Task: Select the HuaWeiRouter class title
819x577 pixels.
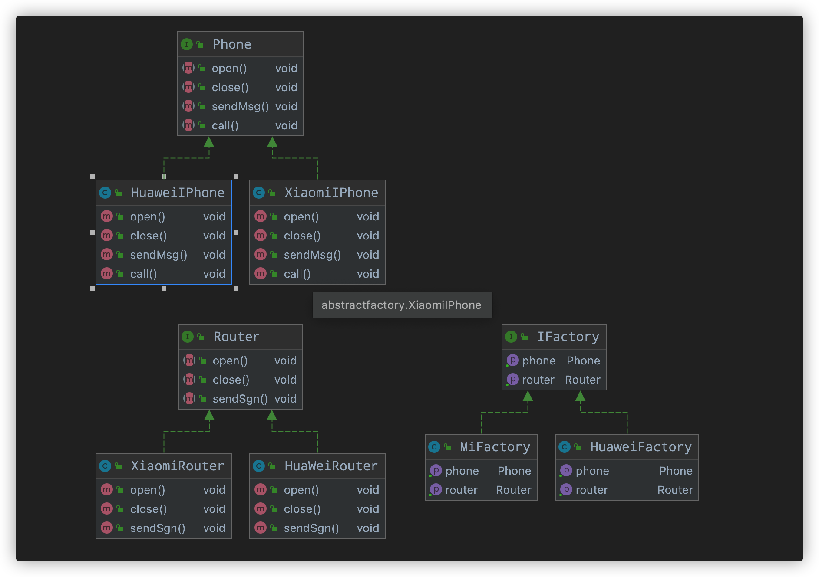Action: point(331,466)
